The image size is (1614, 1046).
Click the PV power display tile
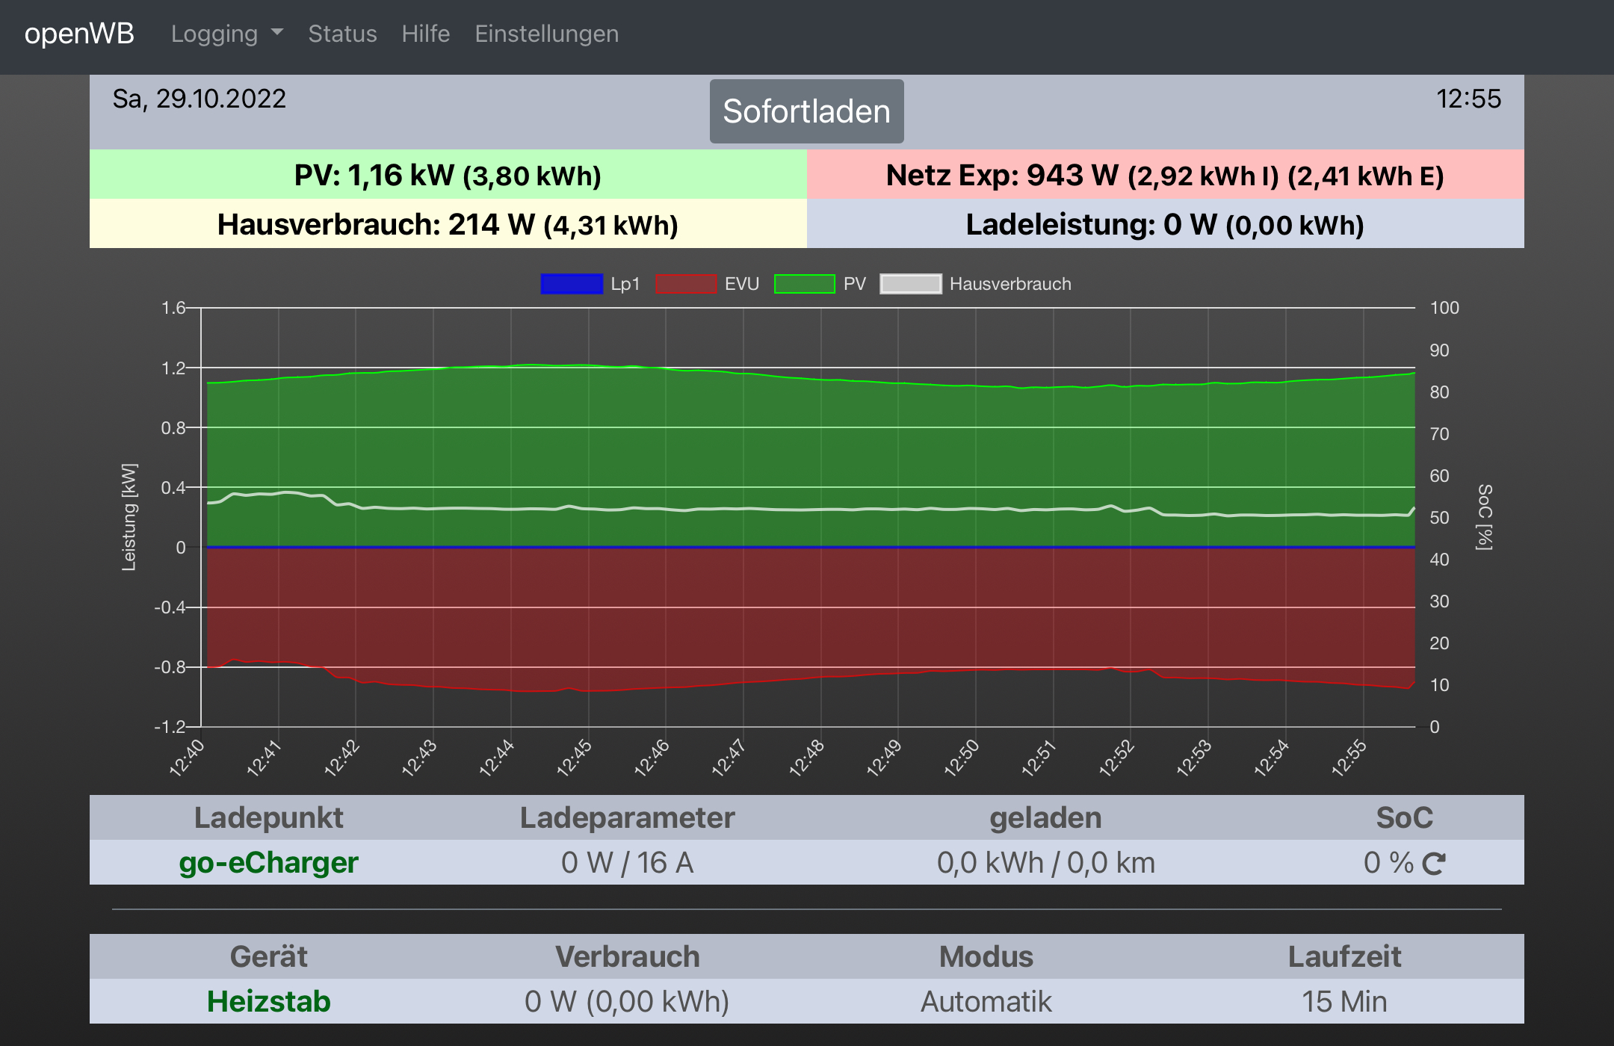coord(448,175)
